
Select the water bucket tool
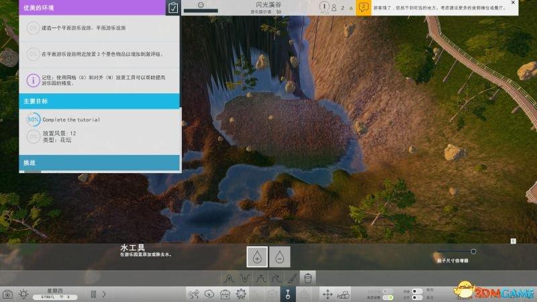(x=308, y=278)
